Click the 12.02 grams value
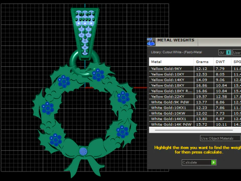Screen dimensions: 241x181 (x=201, y=114)
